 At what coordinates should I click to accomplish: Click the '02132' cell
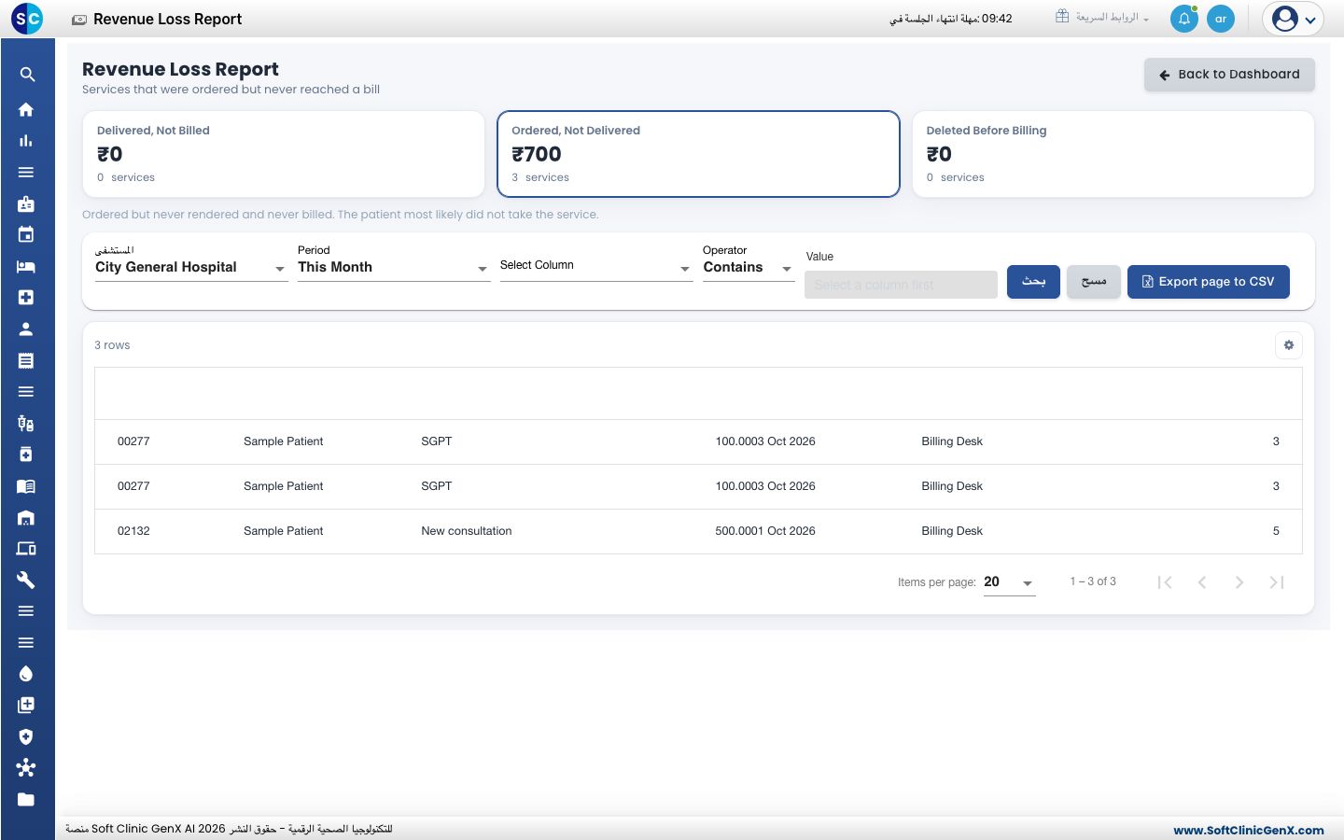tap(133, 531)
